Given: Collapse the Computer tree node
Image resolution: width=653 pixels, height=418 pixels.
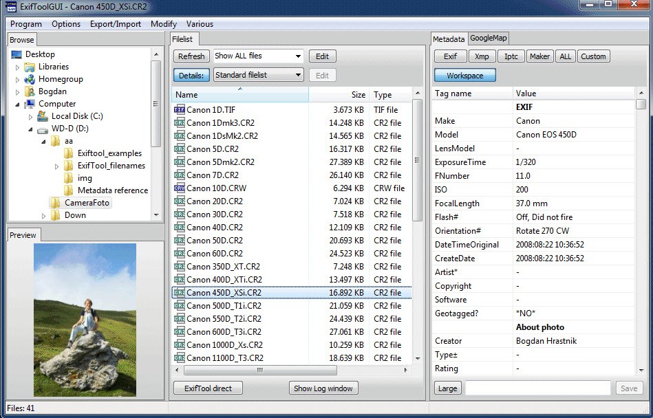Looking at the screenshot, I should 17,104.
